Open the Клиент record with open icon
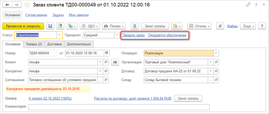The image size is (269, 114). tap(106, 62)
